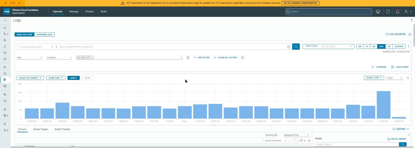Open Over Time dropdown
The image size is (415, 148).
56,78
